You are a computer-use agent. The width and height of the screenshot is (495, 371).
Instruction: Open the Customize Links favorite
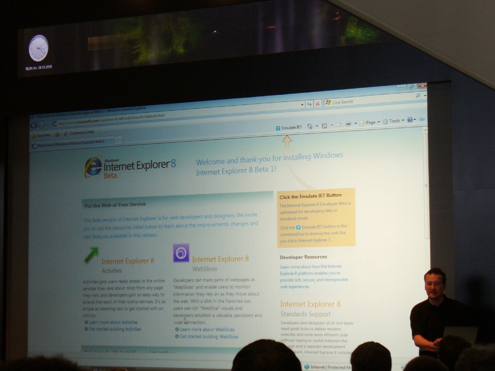pos(79,133)
